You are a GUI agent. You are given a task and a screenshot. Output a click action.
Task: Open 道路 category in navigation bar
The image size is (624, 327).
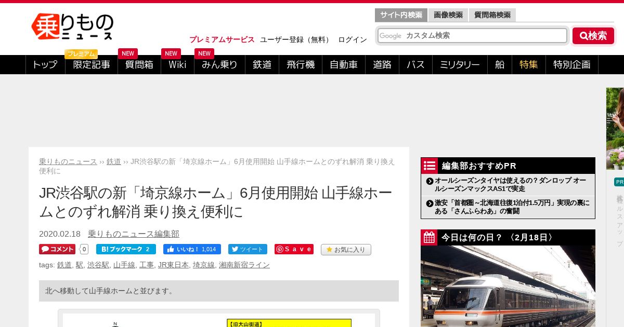click(382, 64)
